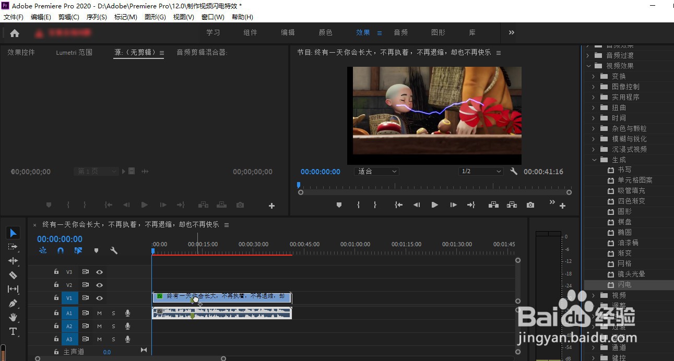The width and height of the screenshot is (674, 361).
Task: Expand 模糊与锐化 effects folder
Action: click(x=594, y=139)
